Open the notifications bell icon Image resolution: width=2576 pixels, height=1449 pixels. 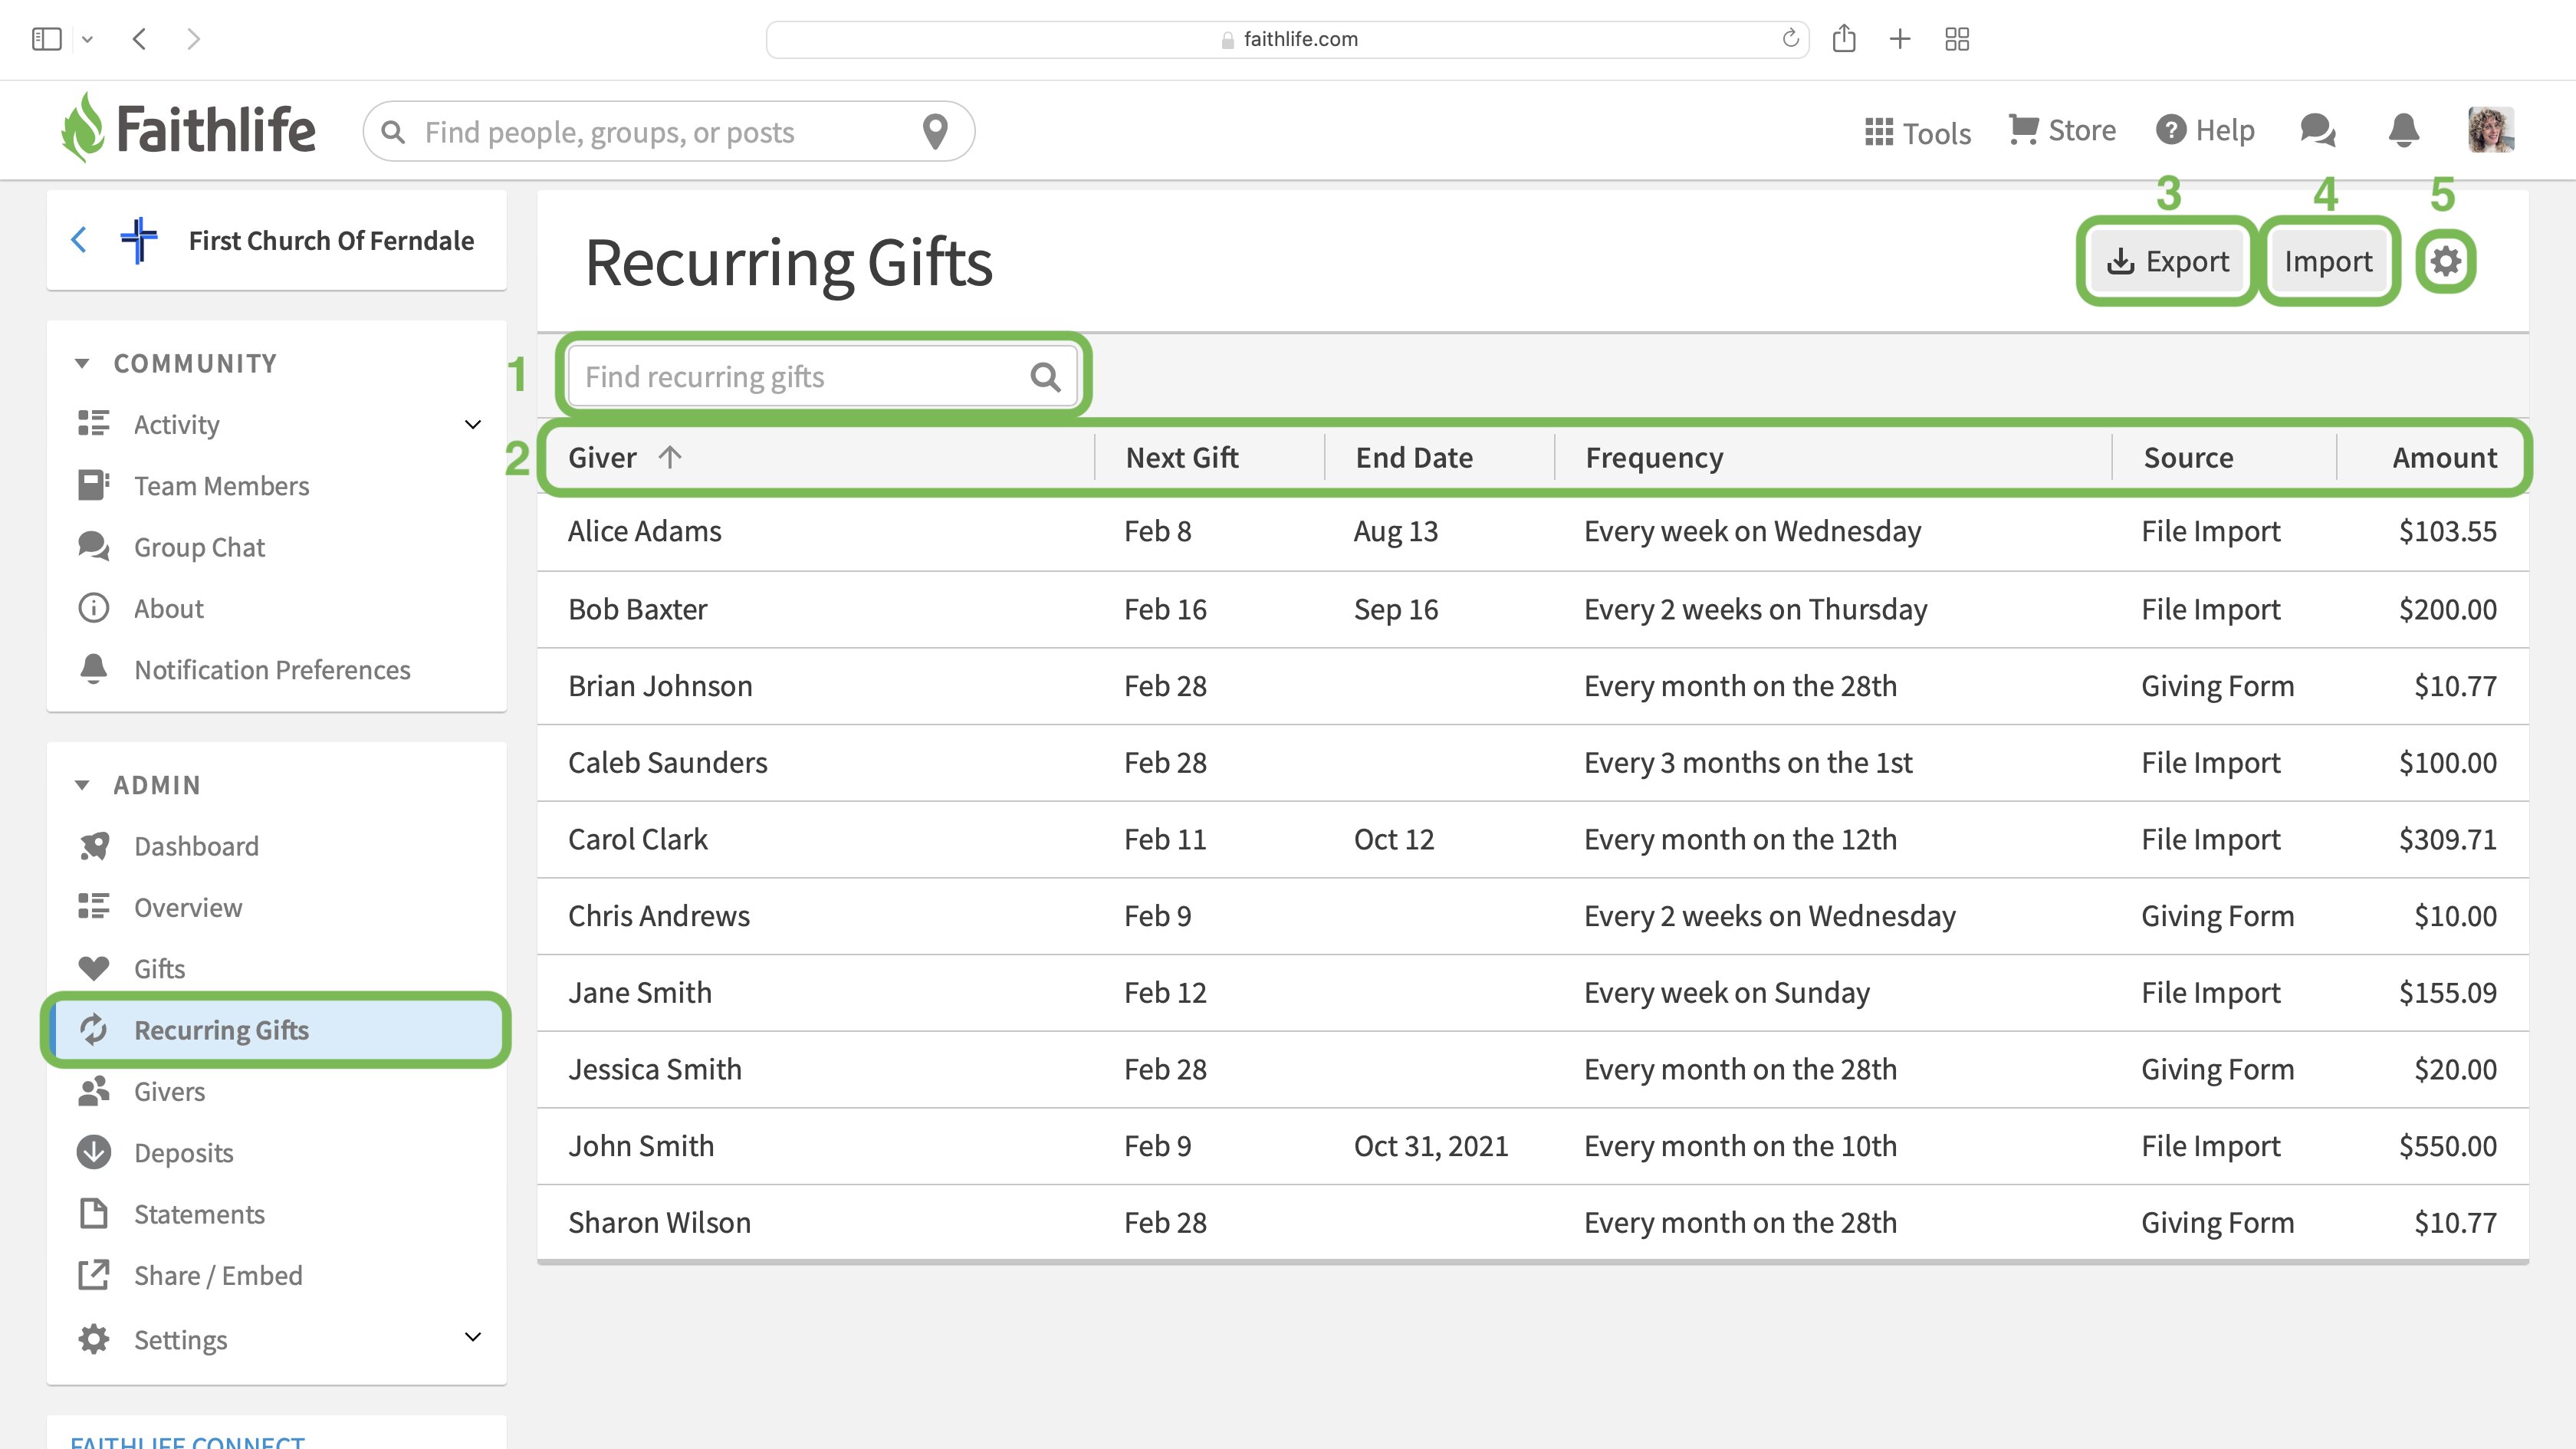[x=2403, y=130]
